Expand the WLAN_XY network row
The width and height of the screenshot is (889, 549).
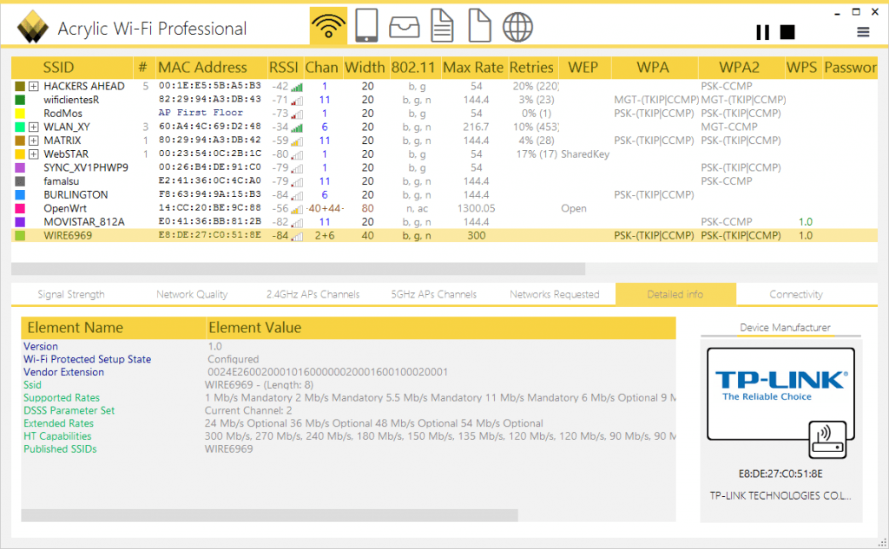34,127
